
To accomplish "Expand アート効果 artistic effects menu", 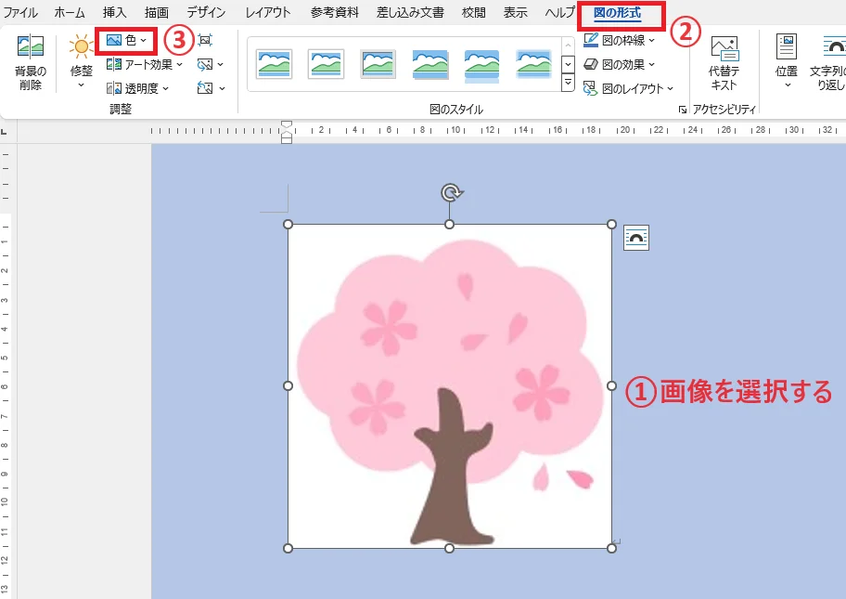I will point(145,65).
